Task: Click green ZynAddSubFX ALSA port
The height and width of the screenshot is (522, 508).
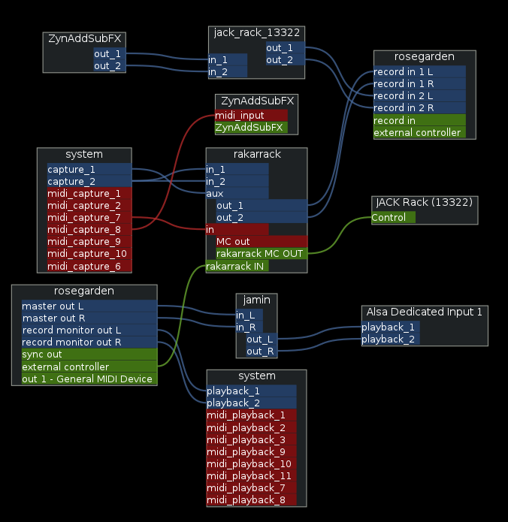Action: [x=251, y=127]
